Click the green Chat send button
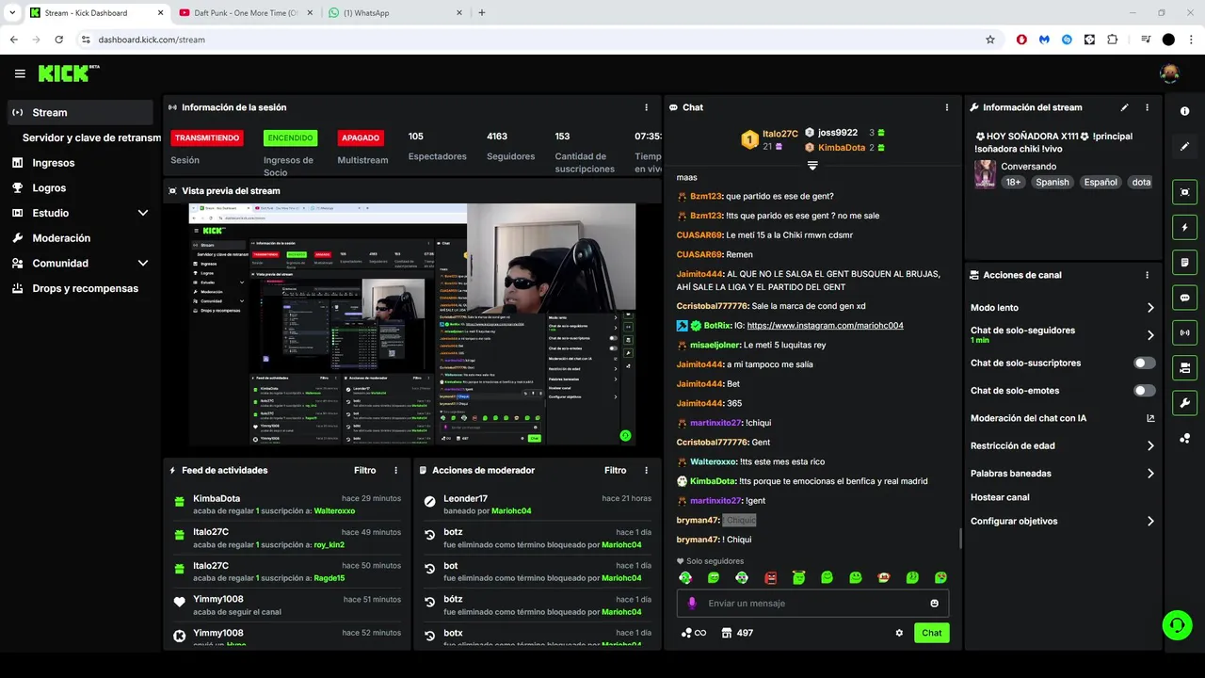The height and width of the screenshot is (678, 1205). click(x=931, y=633)
